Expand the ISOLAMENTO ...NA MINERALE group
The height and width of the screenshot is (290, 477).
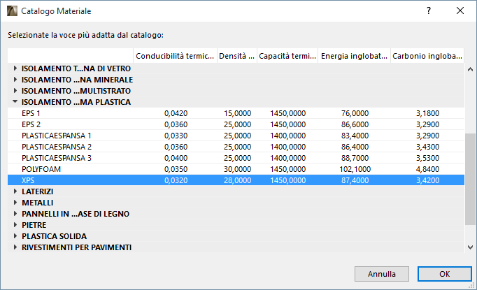click(x=15, y=80)
